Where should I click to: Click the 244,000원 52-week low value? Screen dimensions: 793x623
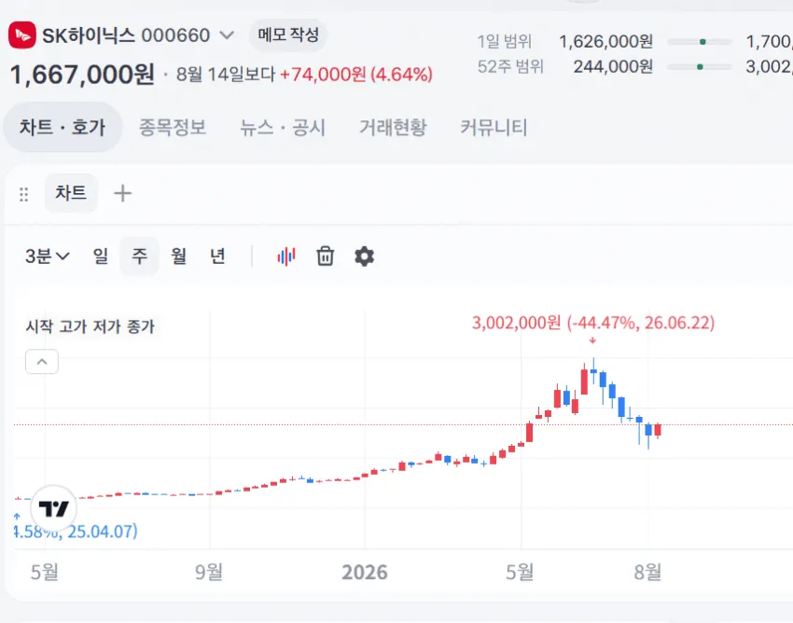[x=613, y=67]
